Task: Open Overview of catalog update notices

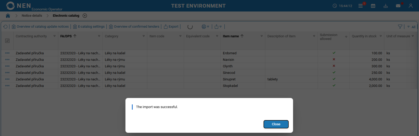Action: tap(40, 27)
